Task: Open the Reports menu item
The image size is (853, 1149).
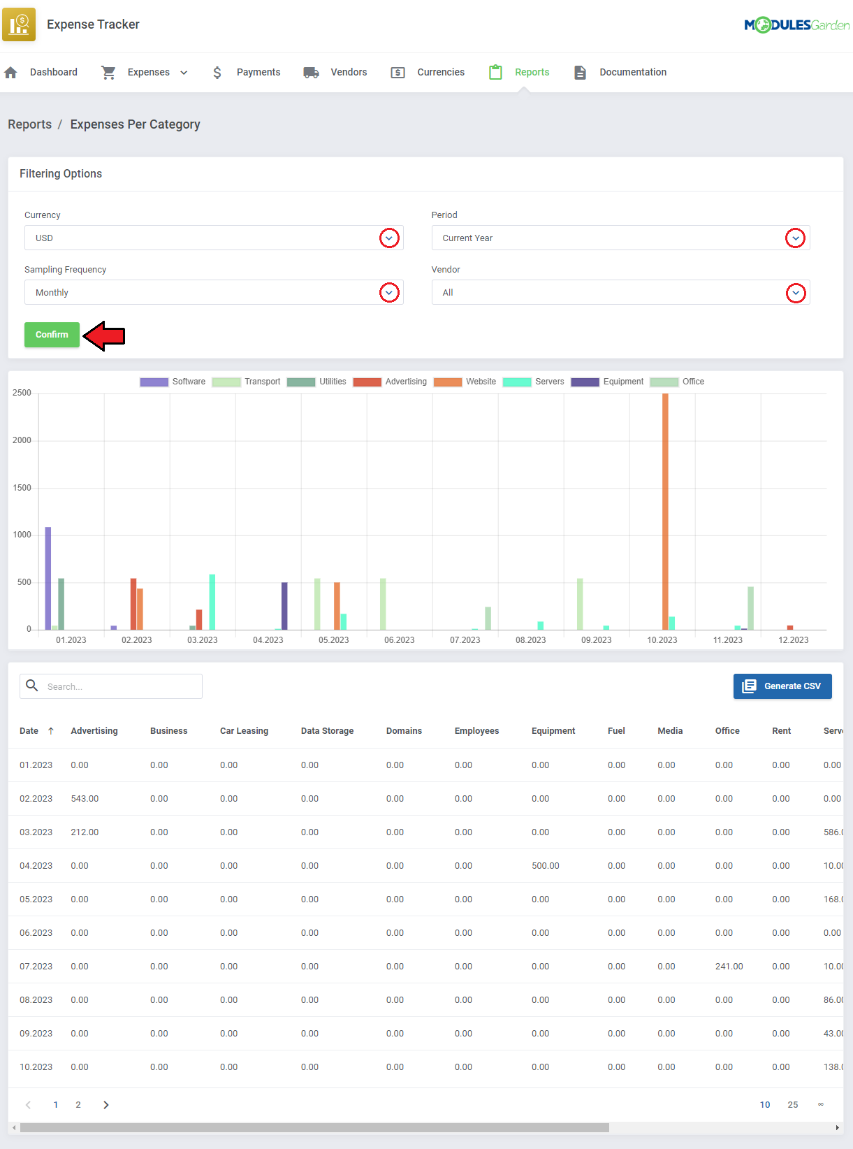Action: click(x=532, y=72)
